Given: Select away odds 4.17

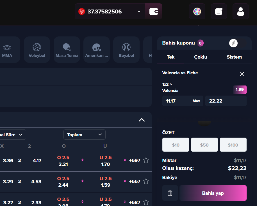Looking at the screenshot, I should pyautogui.click(x=37, y=161).
